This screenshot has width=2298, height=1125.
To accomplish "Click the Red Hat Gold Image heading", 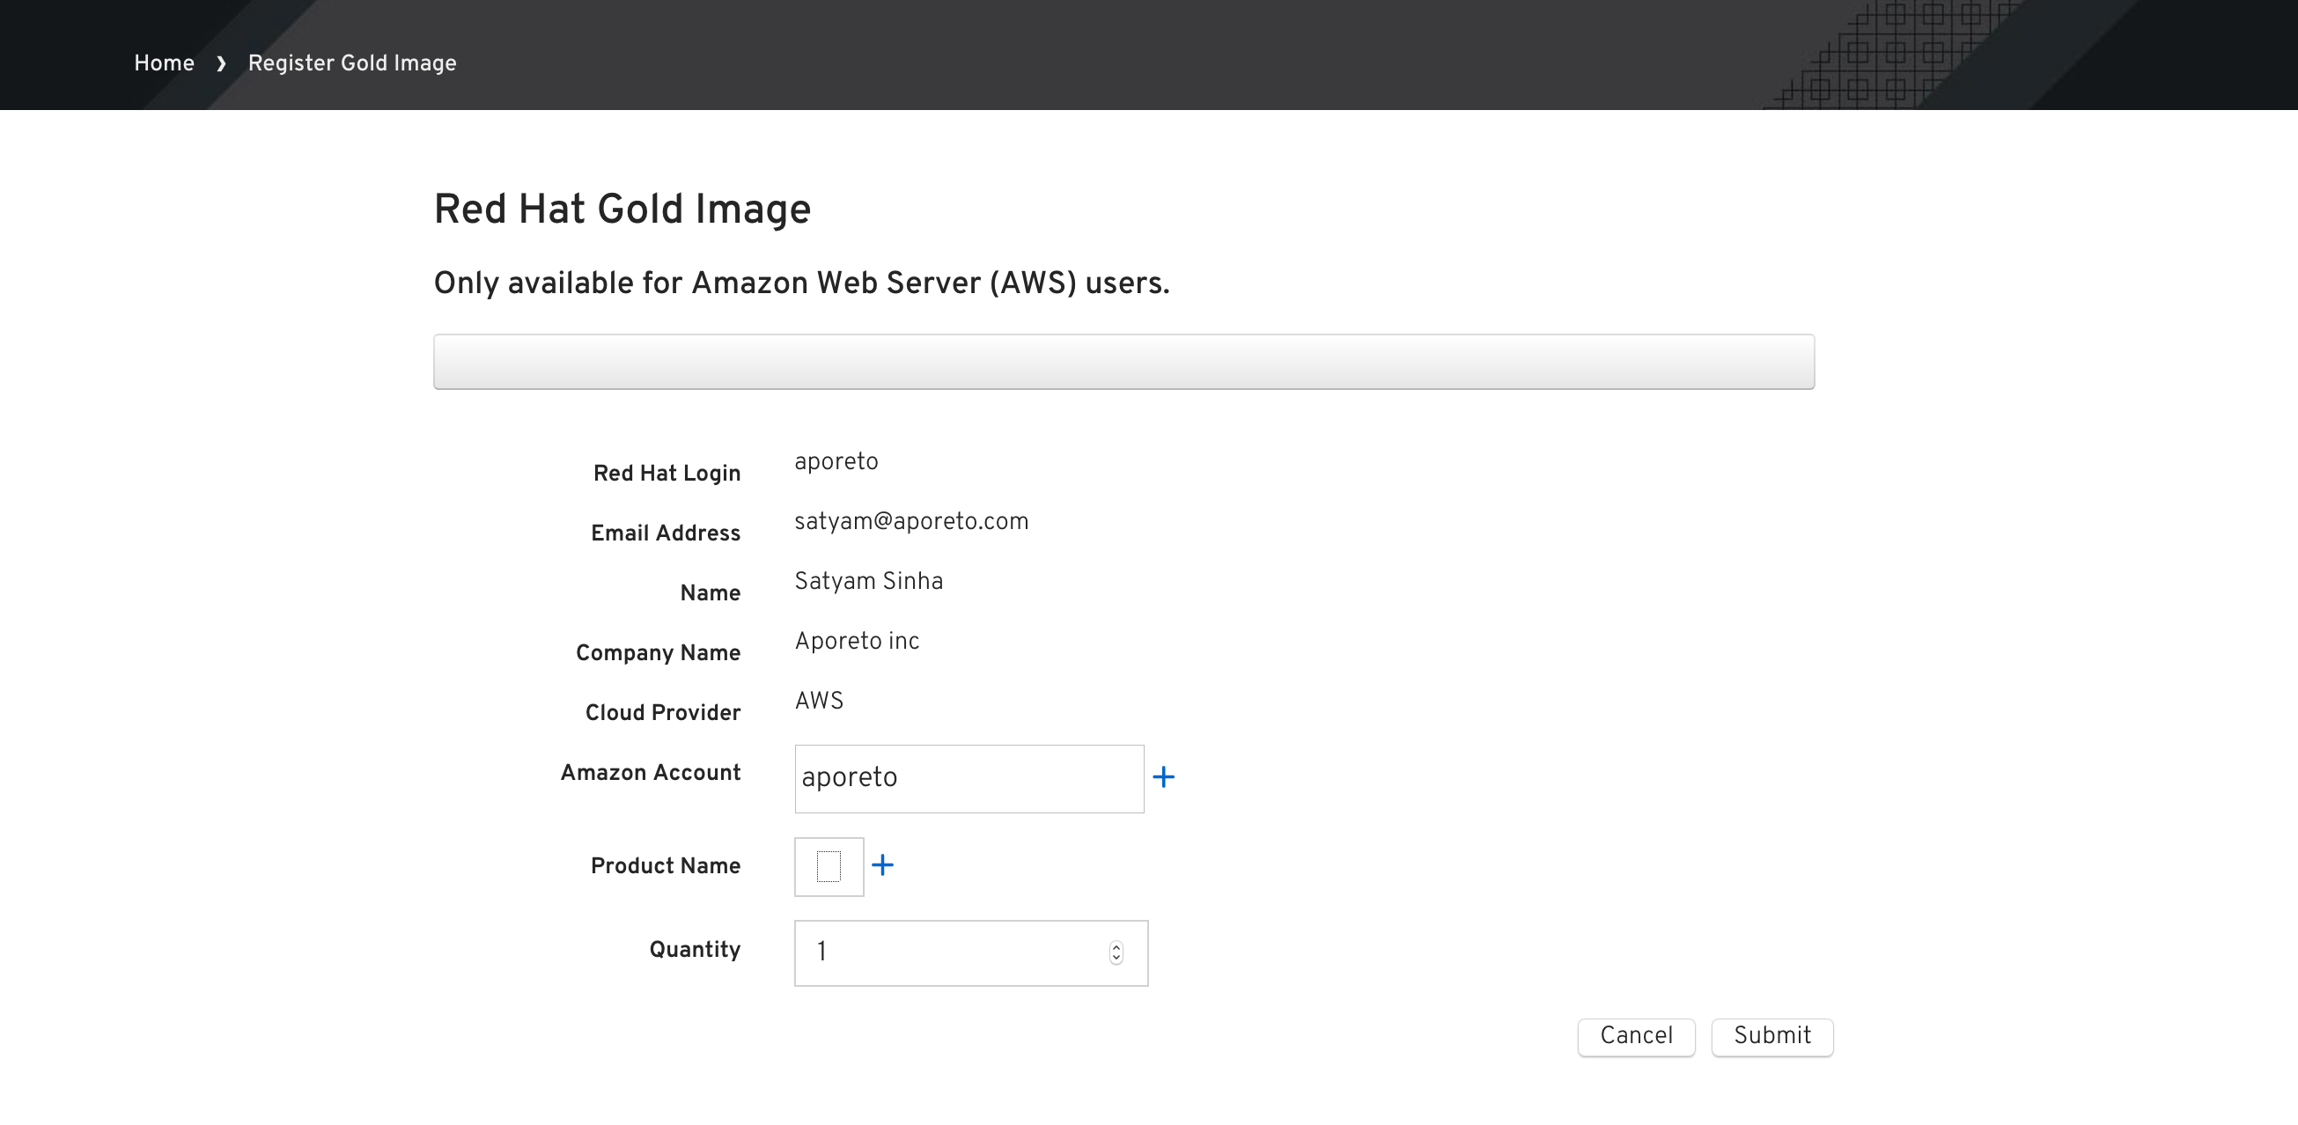I will pyautogui.click(x=622, y=210).
